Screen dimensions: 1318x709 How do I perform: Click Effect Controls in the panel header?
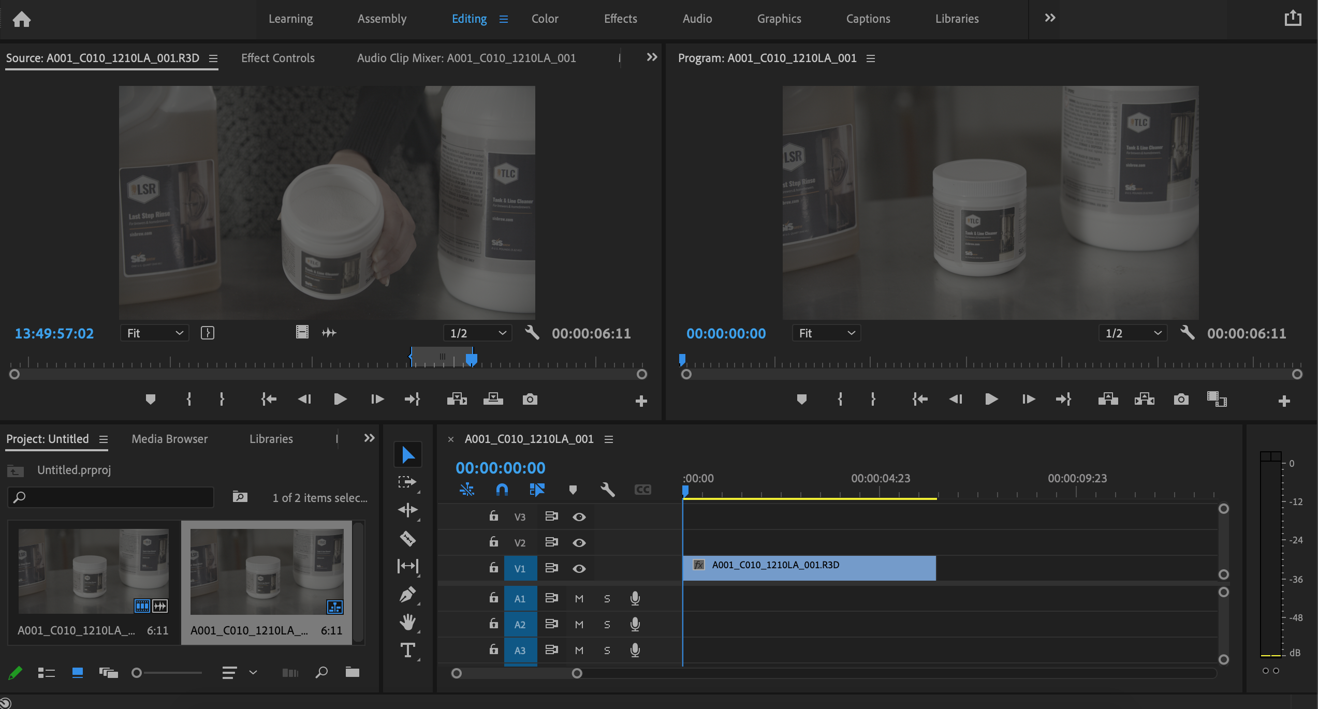[x=277, y=58]
